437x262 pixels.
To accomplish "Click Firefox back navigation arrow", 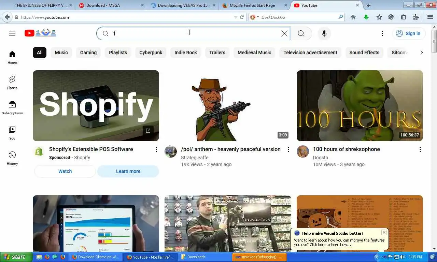I will tap(7, 17).
